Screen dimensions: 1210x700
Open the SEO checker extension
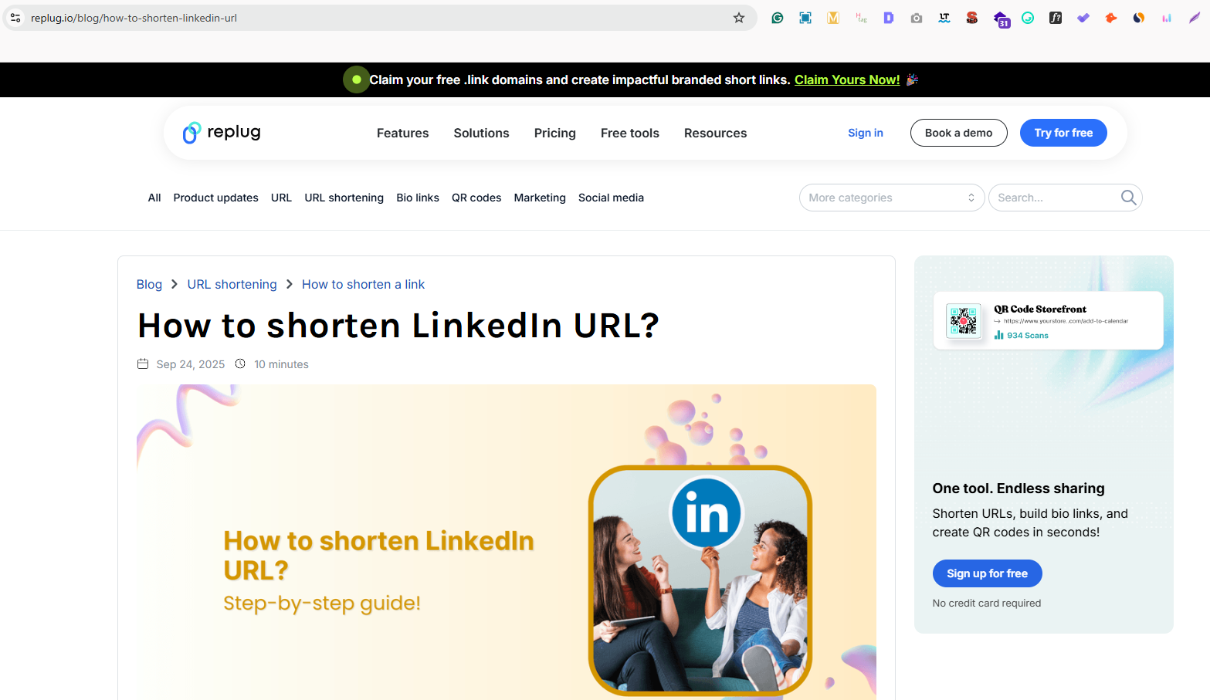972,17
